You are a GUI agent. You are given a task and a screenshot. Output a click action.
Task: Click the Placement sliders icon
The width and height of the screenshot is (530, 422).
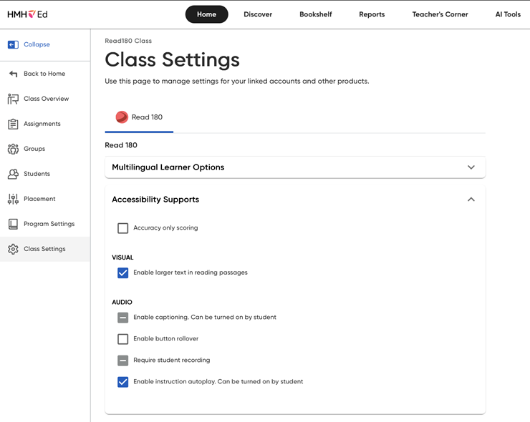click(x=13, y=199)
